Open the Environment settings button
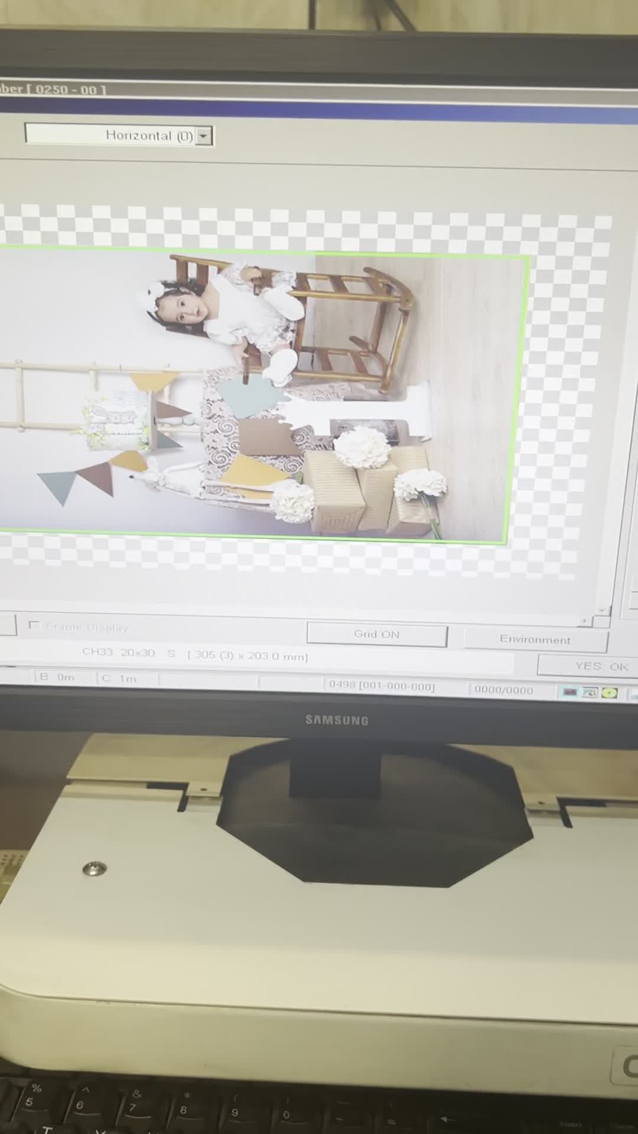The height and width of the screenshot is (1134, 638). [535, 639]
